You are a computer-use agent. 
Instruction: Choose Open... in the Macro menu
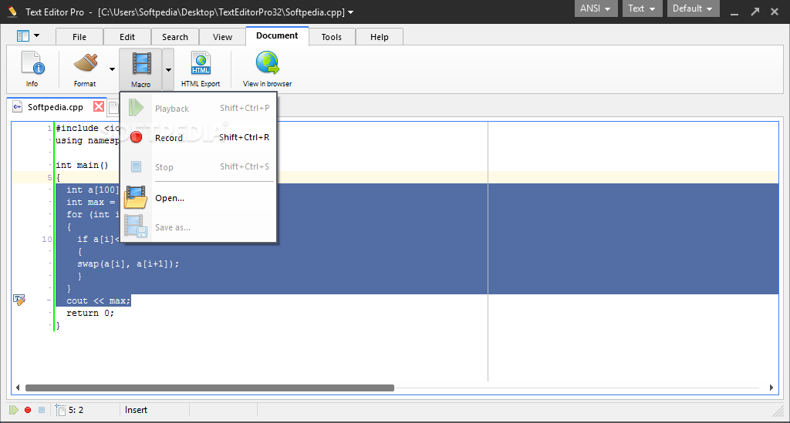(199, 198)
